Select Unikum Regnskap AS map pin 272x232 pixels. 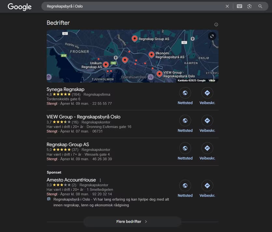[106, 64]
